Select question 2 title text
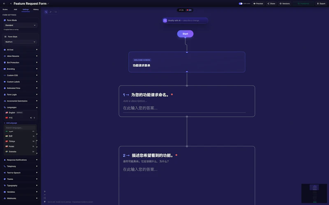The width and height of the screenshot is (329, 205). pyautogui.click(x=153, y=155)
